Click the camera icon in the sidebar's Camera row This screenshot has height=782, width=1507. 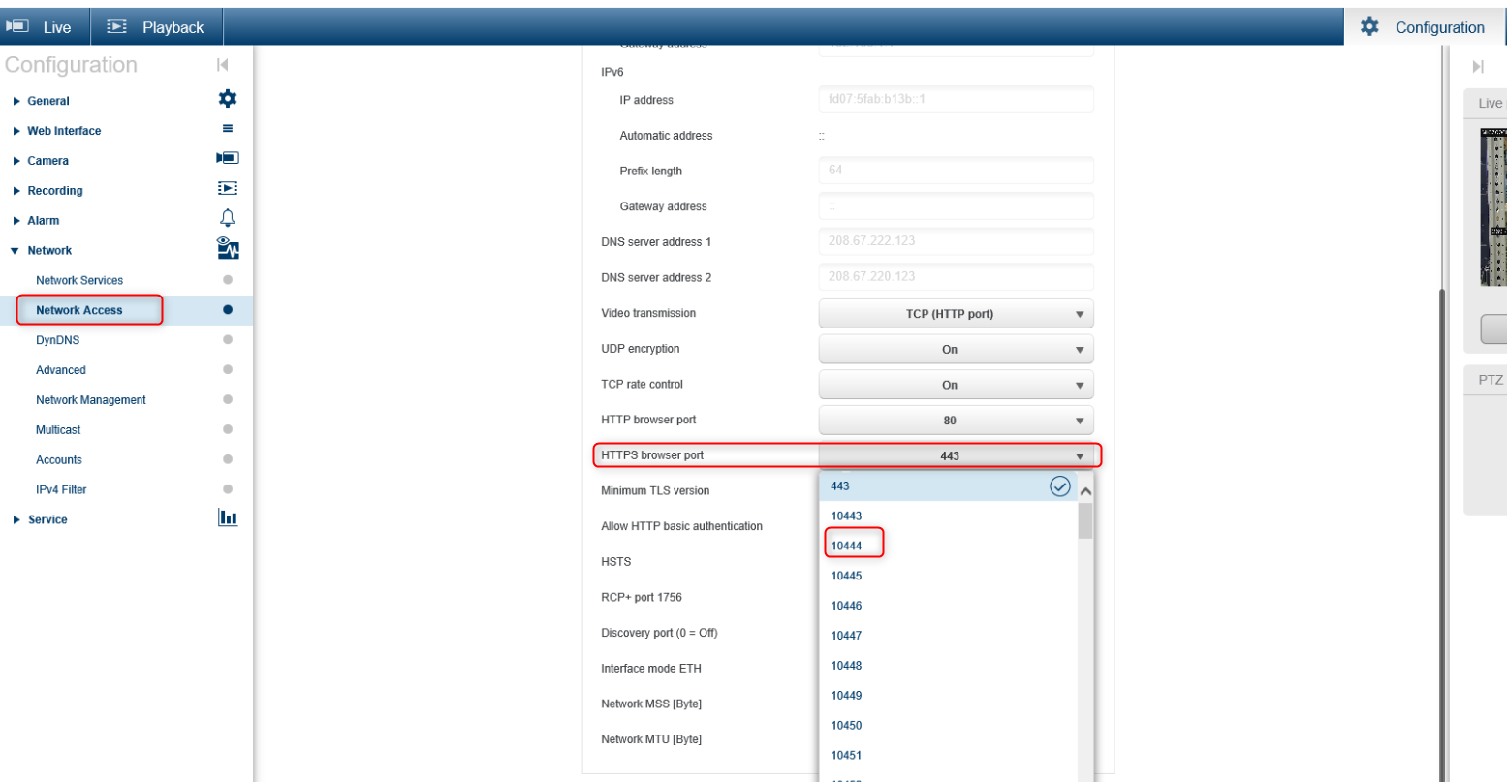228,158
